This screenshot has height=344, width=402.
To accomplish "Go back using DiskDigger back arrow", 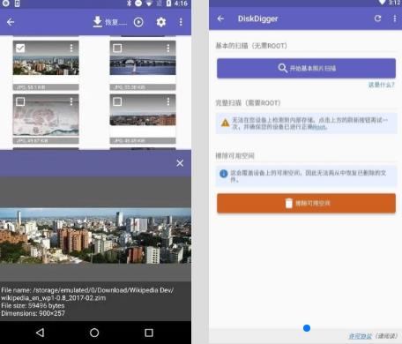I will (x=220, y=19).
